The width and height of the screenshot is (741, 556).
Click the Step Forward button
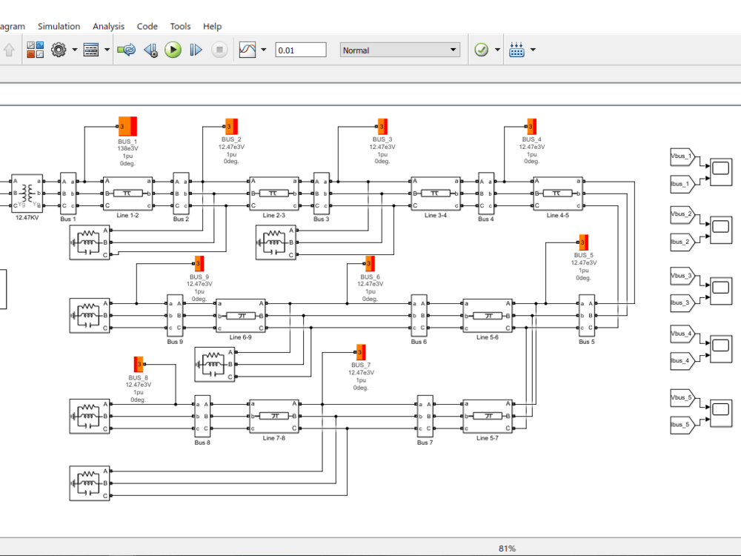click(x=196, y=50)
